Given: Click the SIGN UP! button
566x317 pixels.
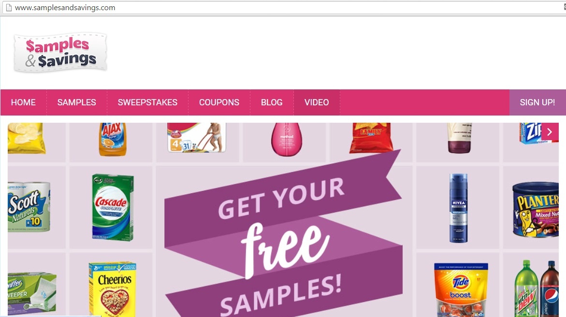Looking at the screenshot, I should (x=537, y=102).
